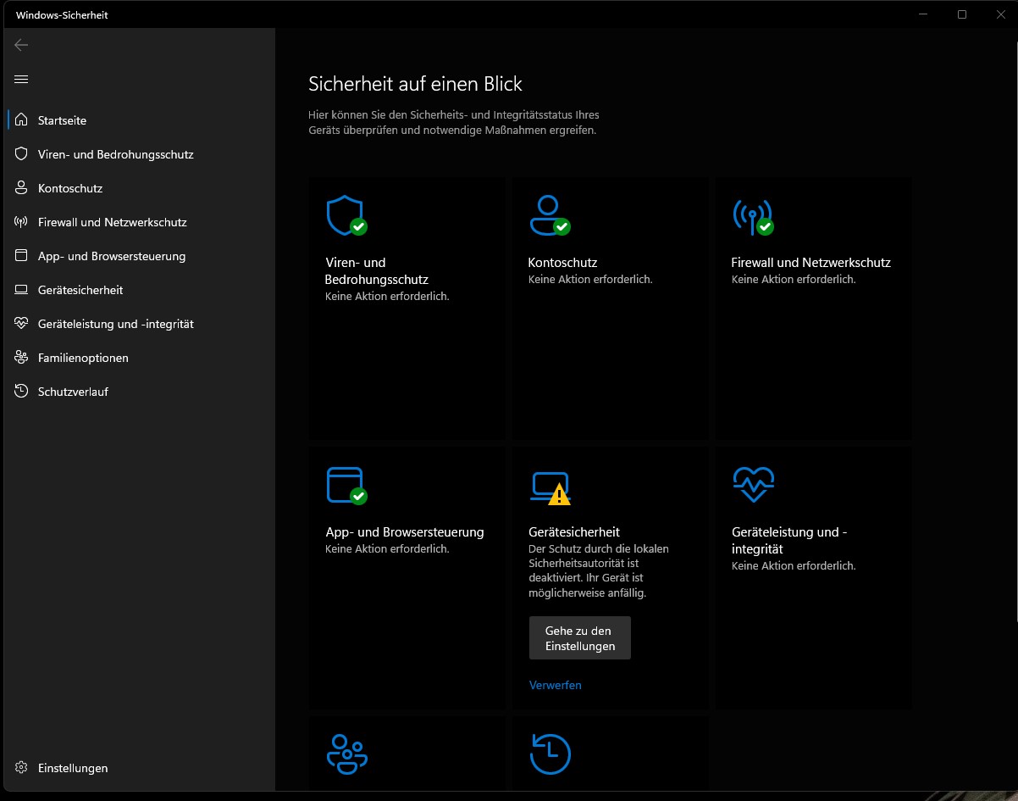Screen dimensions: 1018x801
Task: Click the gear icon for Einstellungen
Action: 21,768
